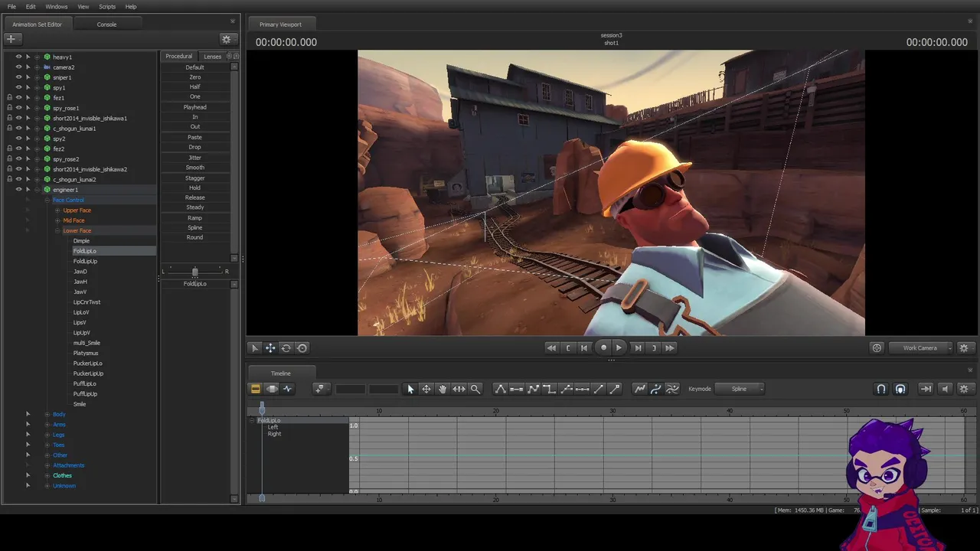Viewport: 980px width, 551px height.
Task: Select the JawD control in tree
Action: (x=80, y=271)
